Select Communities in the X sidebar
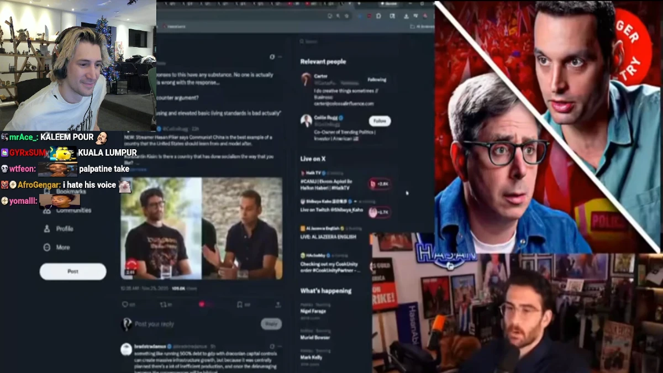Image resolution: width=663 pixels, height=373 pixels. (x=73, y=210)
